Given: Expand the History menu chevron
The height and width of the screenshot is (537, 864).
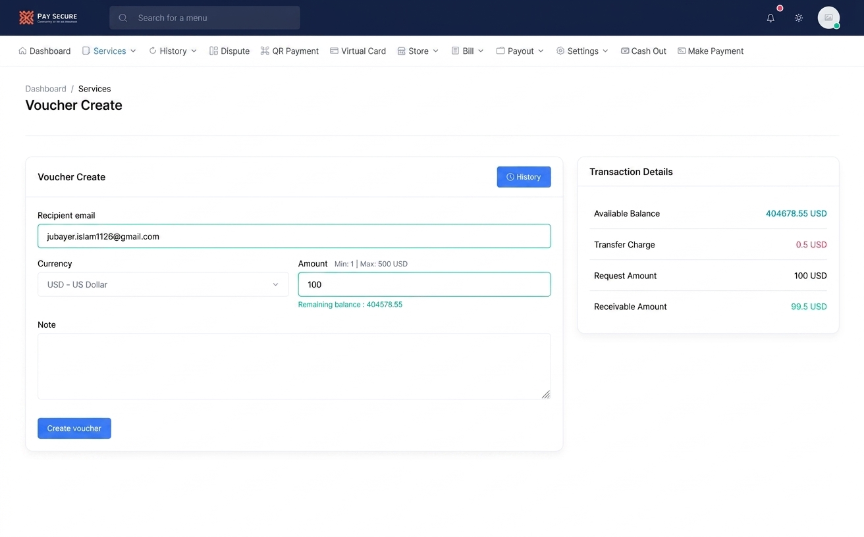Looking at the screenshot, I should pyautogui.click(x=194, y=51).
